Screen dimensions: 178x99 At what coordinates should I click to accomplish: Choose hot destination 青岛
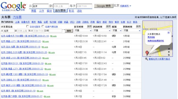[135, 22]
